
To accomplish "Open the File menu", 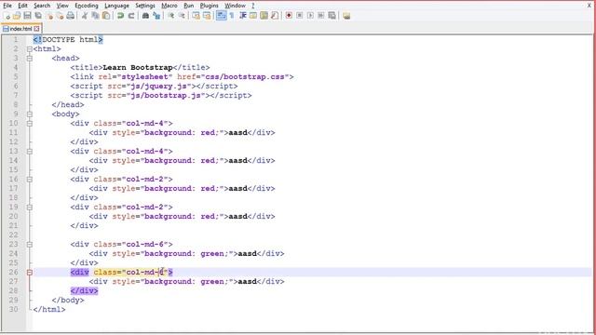I will click(x=7, y=6).
